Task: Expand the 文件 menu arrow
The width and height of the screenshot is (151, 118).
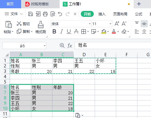Action: pos(22,14)
